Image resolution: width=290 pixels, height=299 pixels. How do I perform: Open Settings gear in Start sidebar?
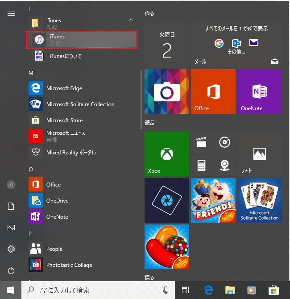[11, 249]
